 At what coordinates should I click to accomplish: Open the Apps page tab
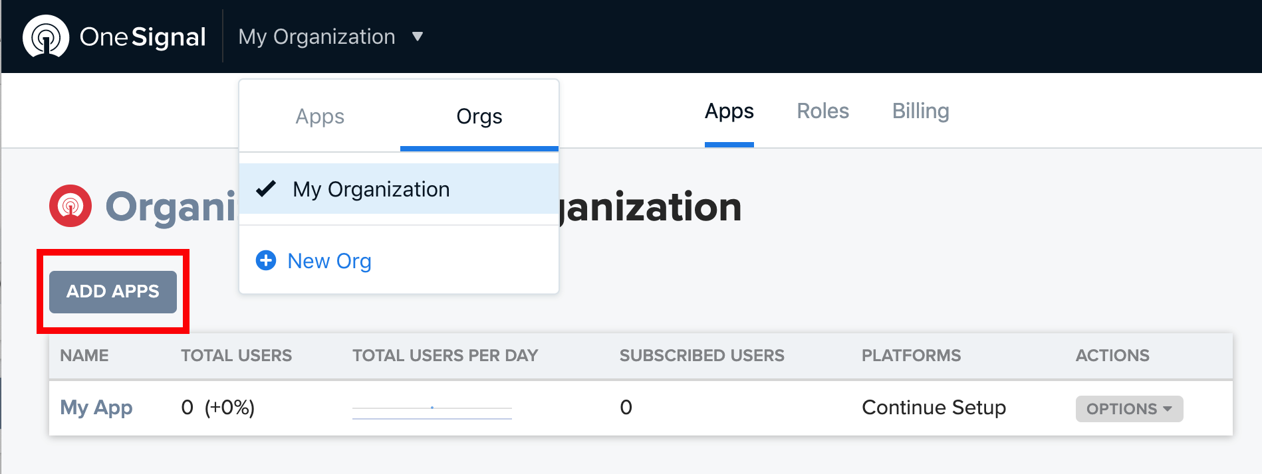pos(729,111)
